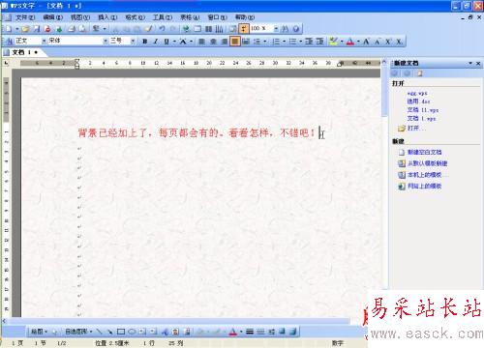
Task: Click the shadow style icon on drawing toolbar
Action: (283, 332)
